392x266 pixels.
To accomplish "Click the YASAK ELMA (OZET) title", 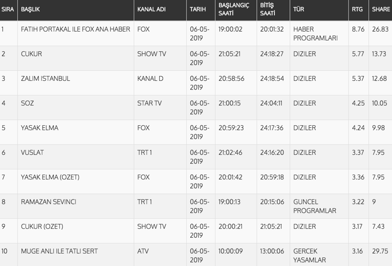I will 50,177.
